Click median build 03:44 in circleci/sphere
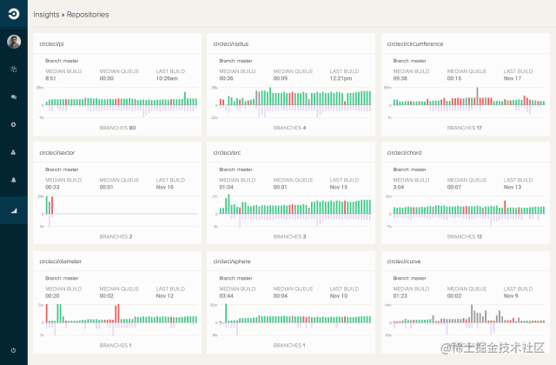556x365 pixels. click(x=226, y=295)
